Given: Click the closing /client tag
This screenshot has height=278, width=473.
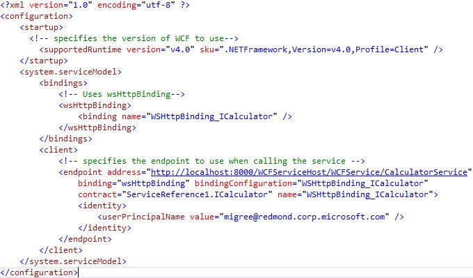Looking at the screenshot, I should pos(61,250).
